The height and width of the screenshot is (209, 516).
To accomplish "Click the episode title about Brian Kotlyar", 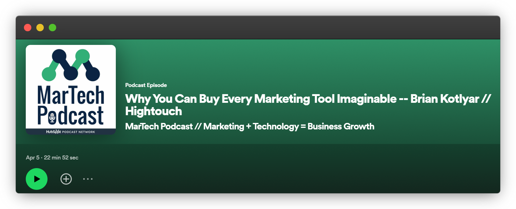I will (308, 105).
